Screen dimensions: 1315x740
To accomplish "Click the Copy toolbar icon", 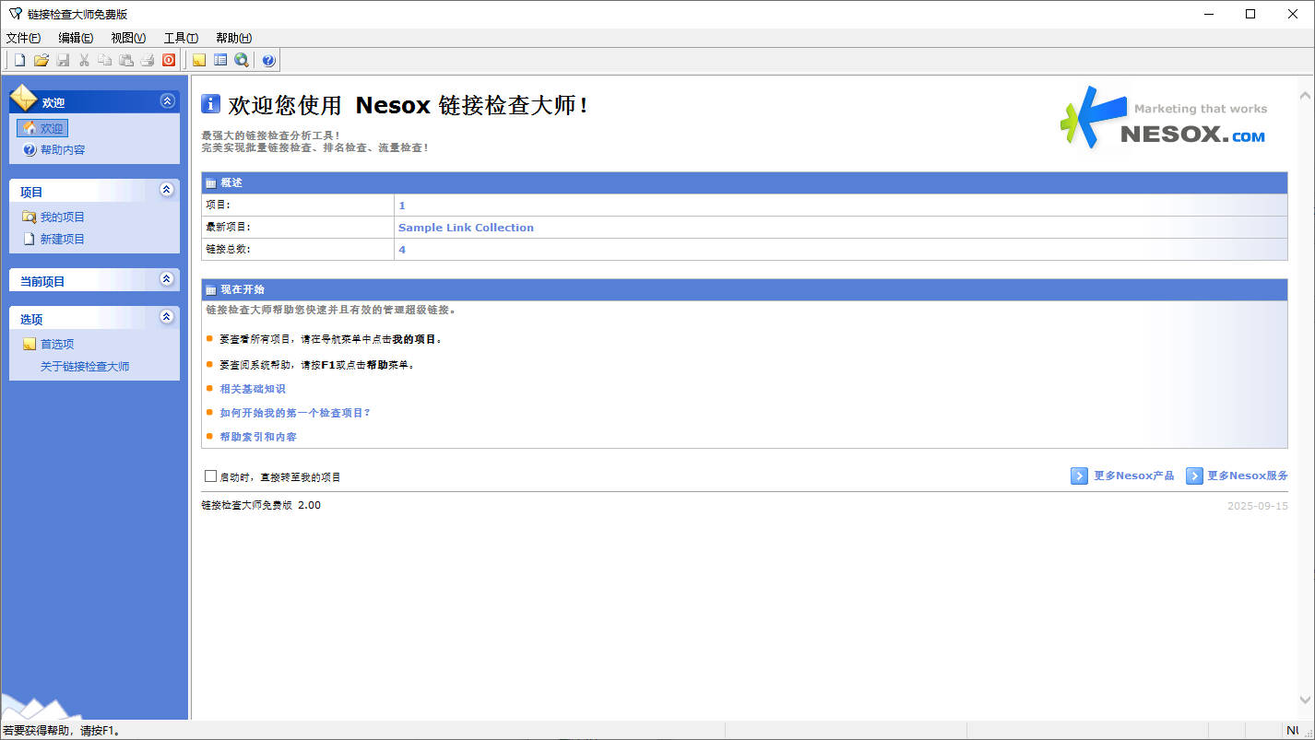I will [x=105, y=61].
